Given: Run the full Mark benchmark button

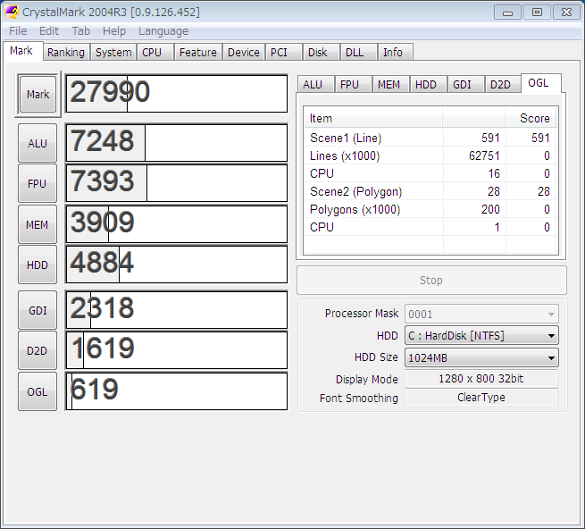Looking at the screenshot, I should 38,95.
